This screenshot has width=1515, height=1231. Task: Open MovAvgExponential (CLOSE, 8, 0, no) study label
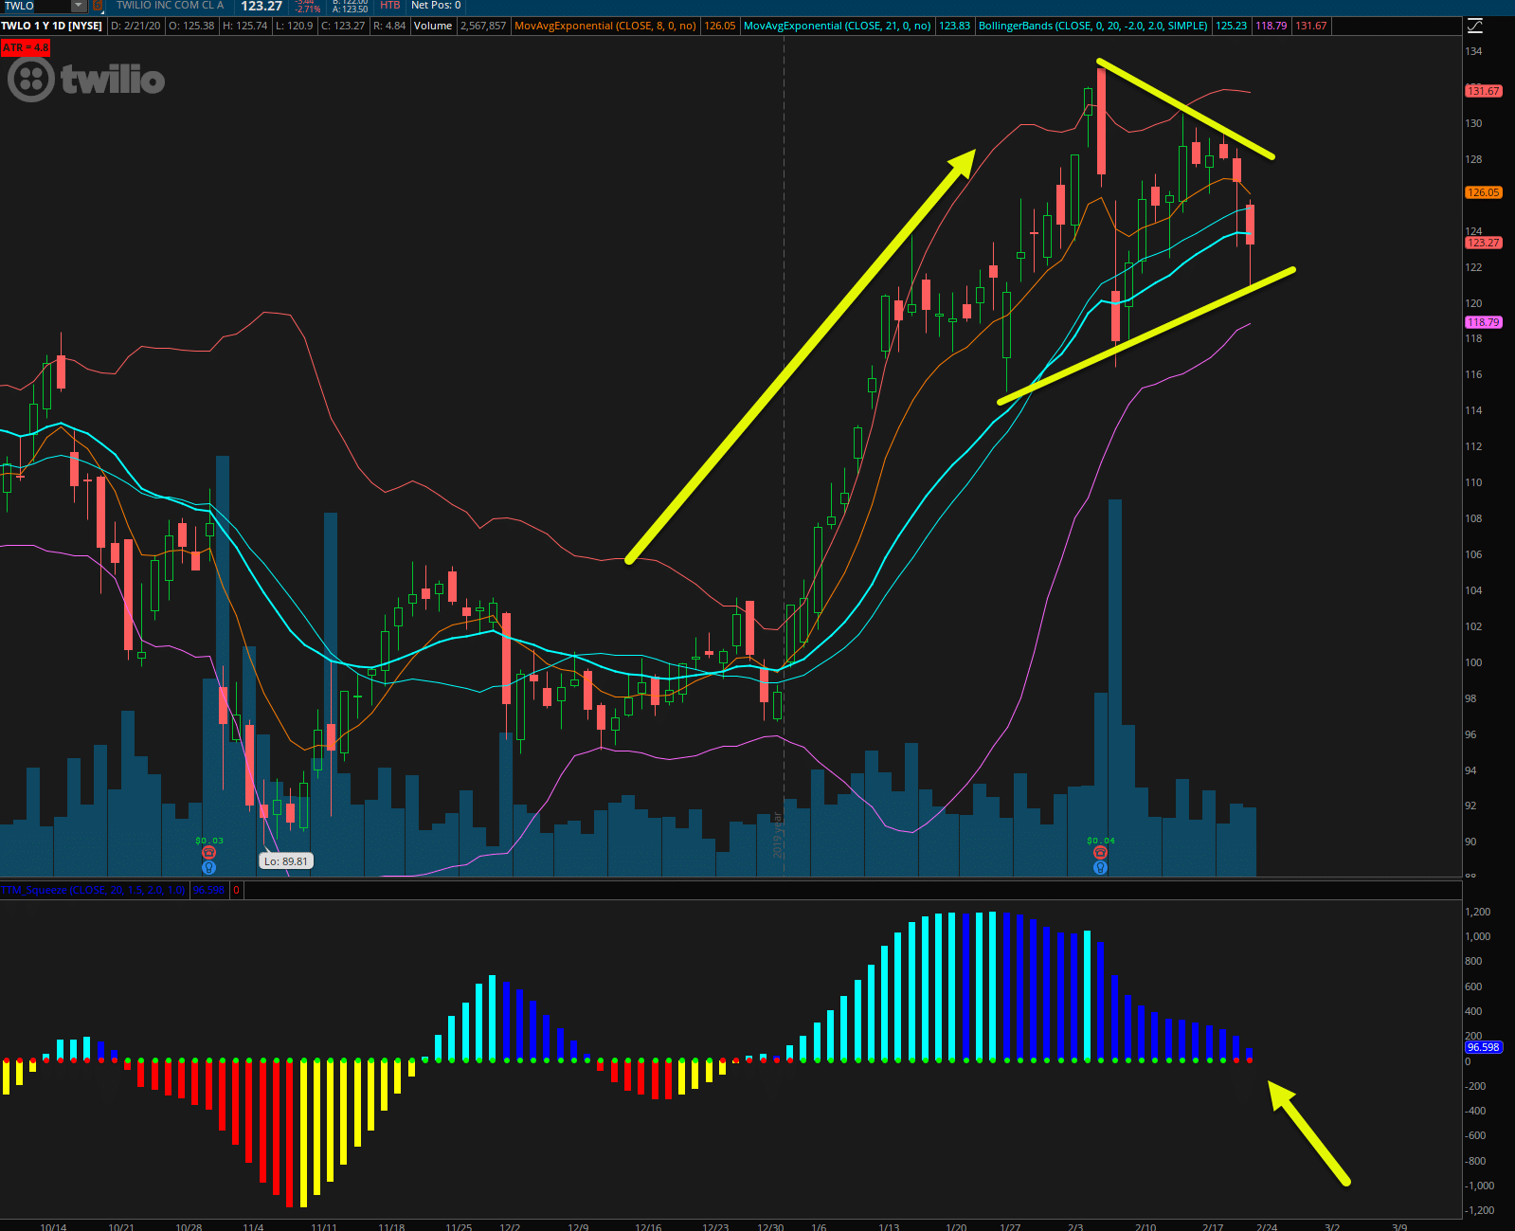click(x=604, y=26)
